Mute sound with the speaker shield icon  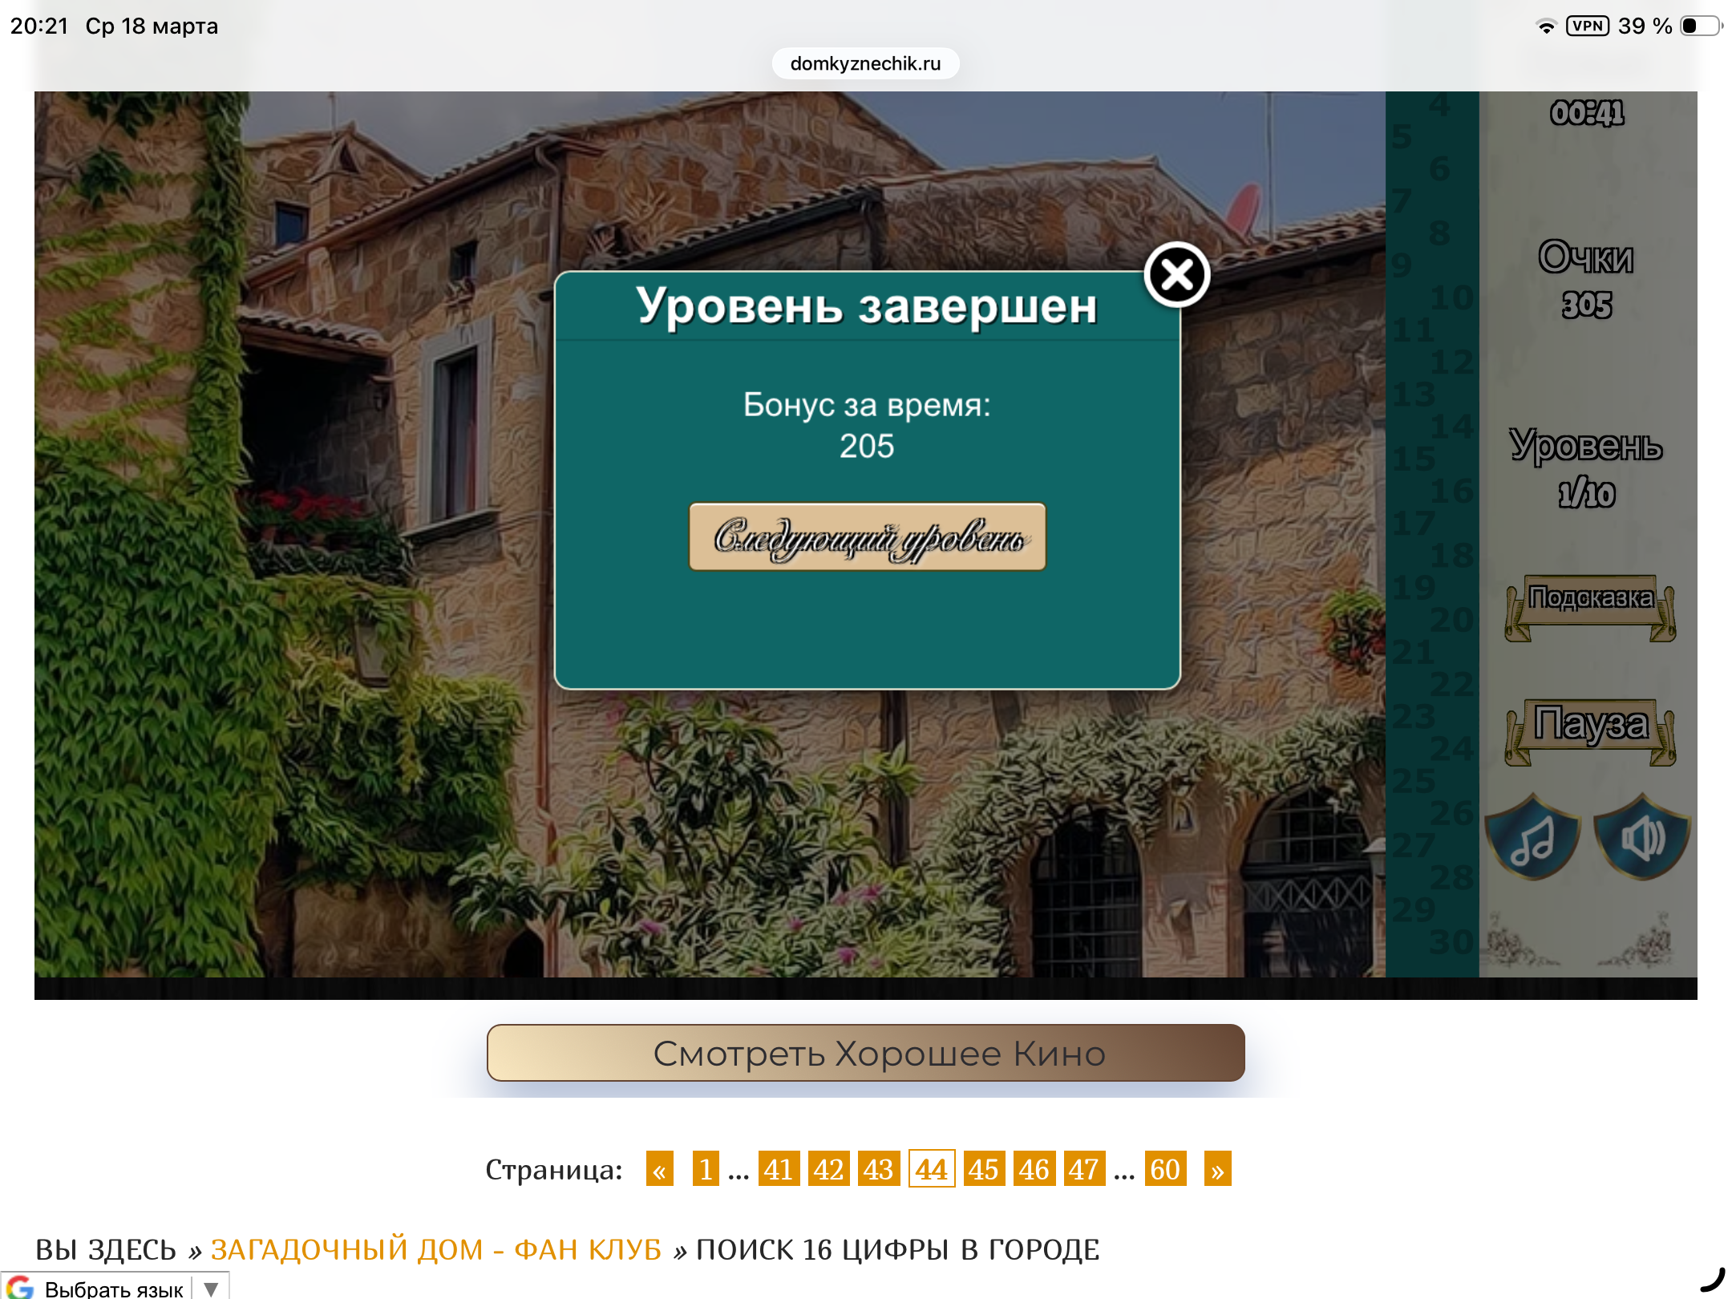pos(1641,838)
